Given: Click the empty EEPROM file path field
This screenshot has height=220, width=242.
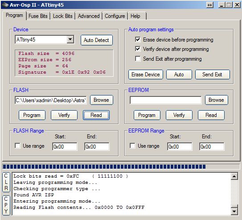Looking at the screenshot, I should pos(166,100).
